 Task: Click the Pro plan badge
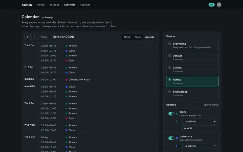pos(211,5)
